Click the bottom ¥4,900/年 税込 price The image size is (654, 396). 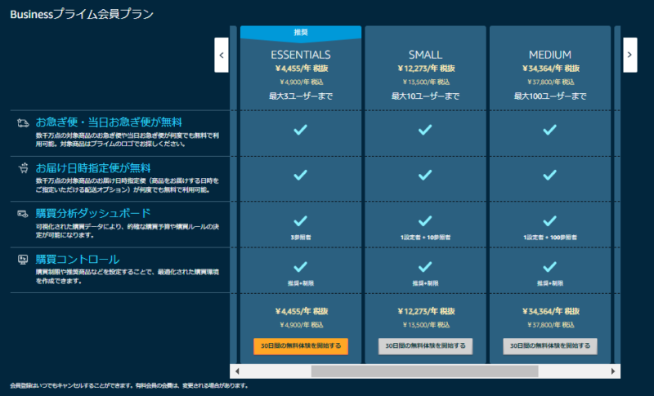tap(301, 325)
